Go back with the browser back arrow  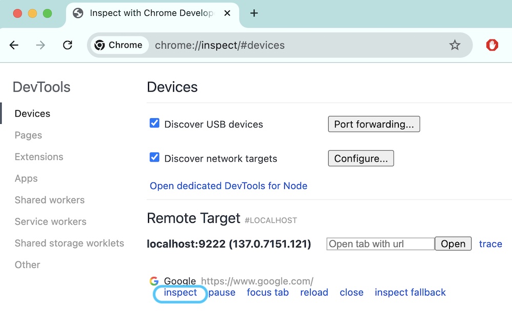click(14, 45)
